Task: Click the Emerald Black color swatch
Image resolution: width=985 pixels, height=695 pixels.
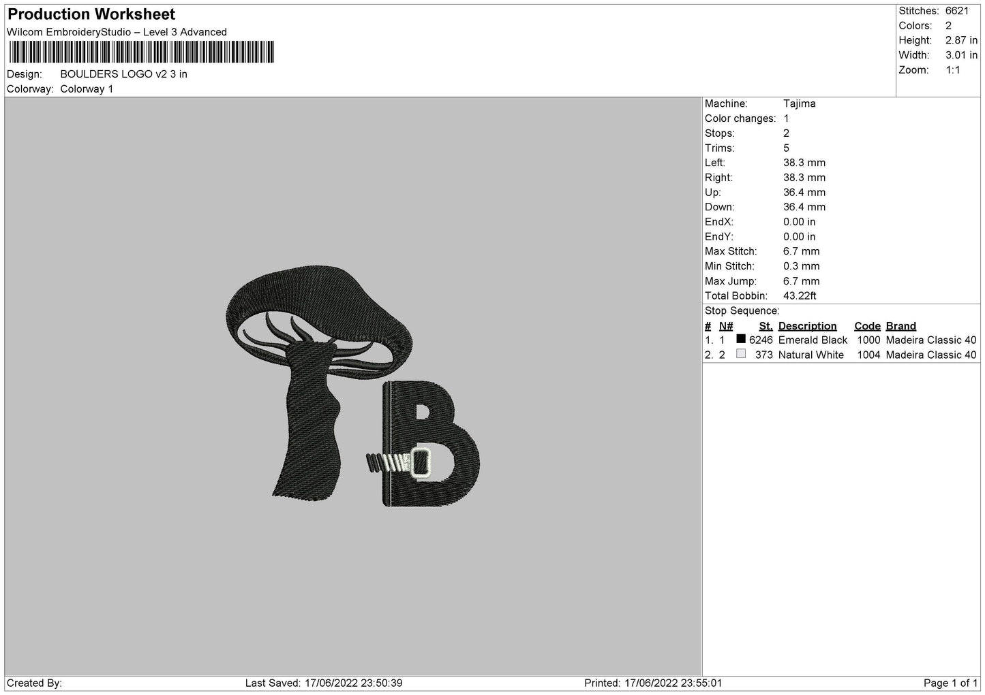Action: (741, 339)
